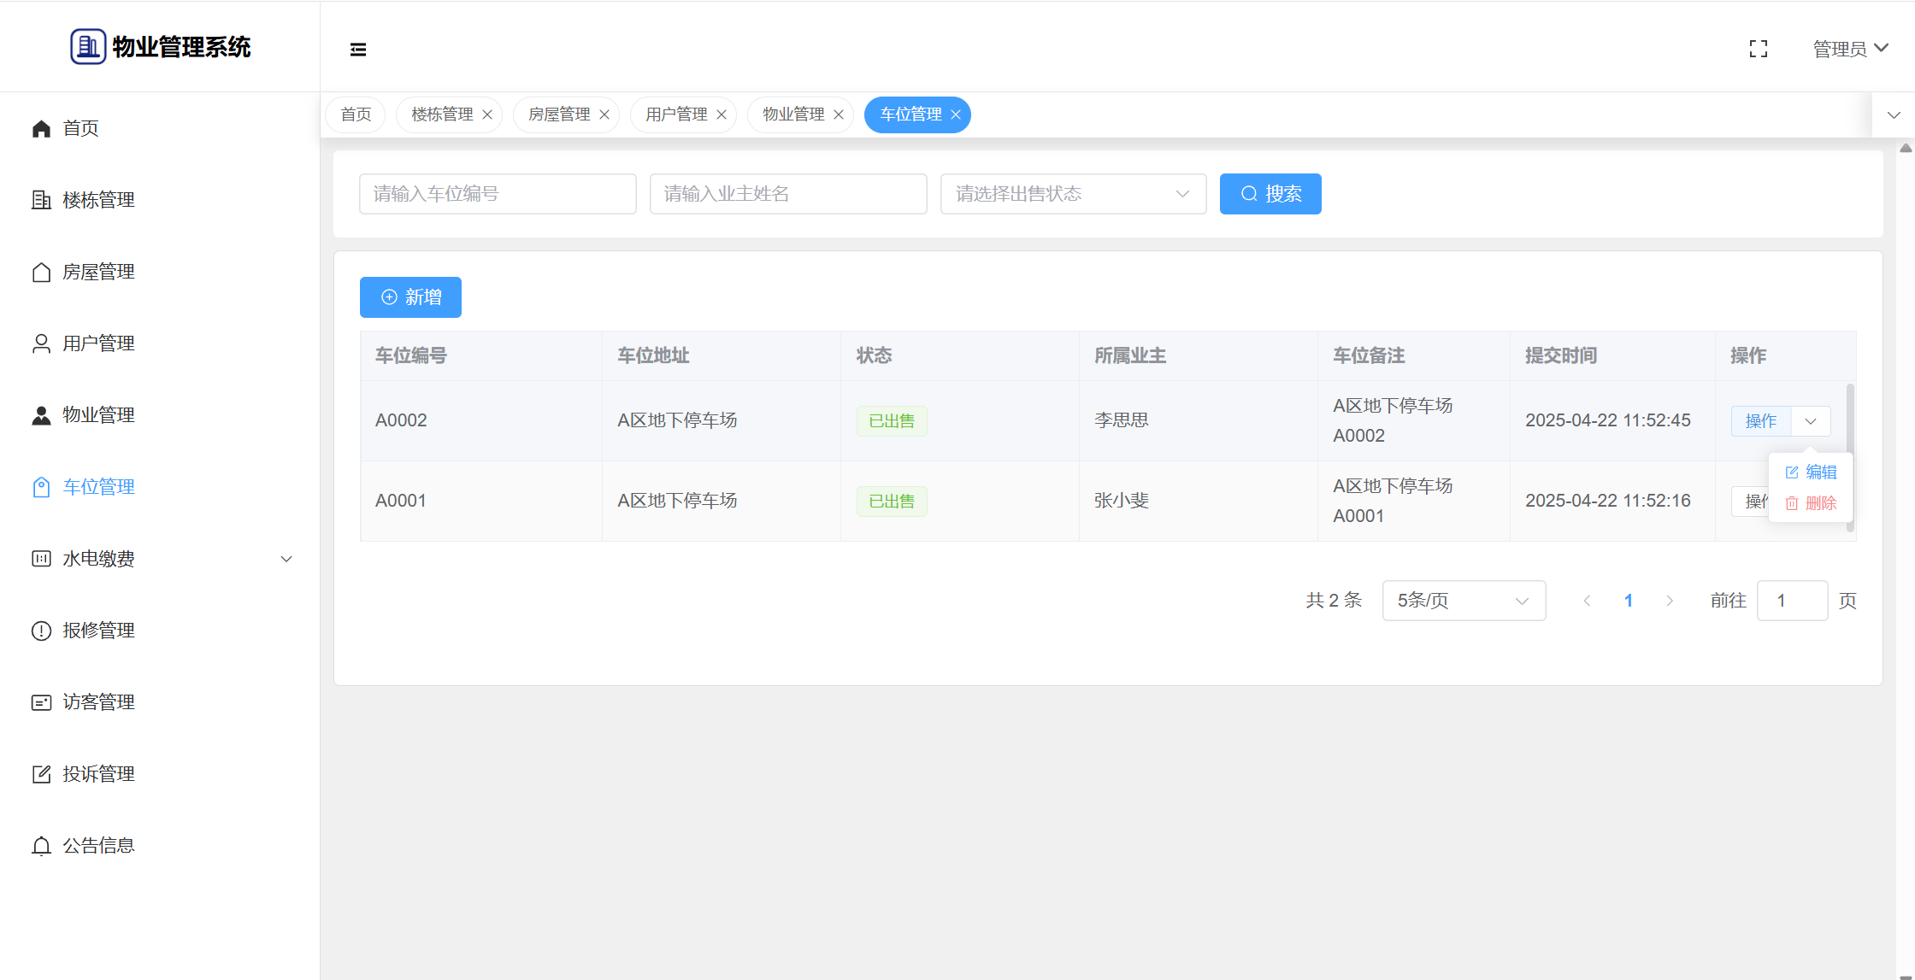The image size is (1915, 980).
Task: Click the 房屋管理 house icon in sidebar
Action: pyautogui.click(x=41, y=272)
